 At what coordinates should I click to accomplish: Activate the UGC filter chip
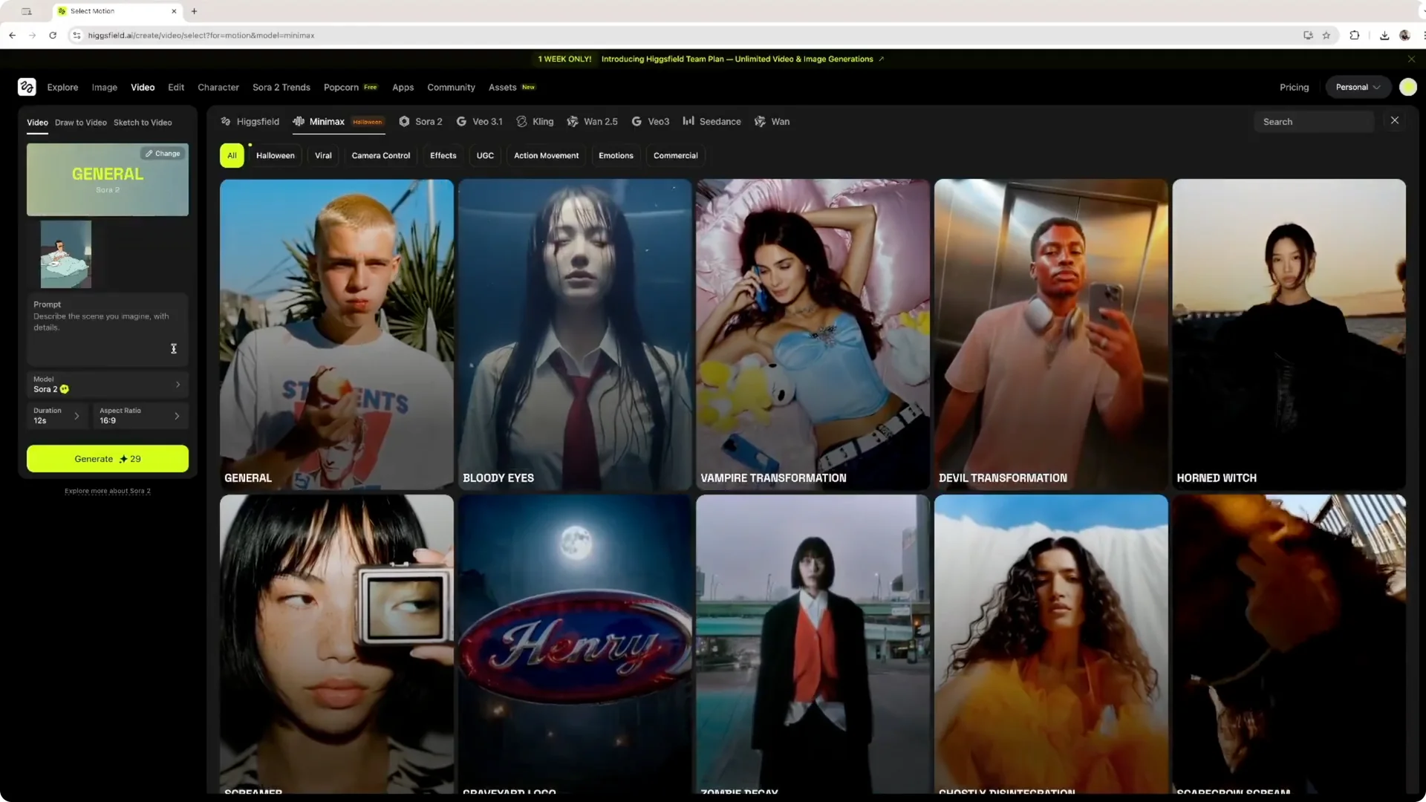tap(485, 155)
